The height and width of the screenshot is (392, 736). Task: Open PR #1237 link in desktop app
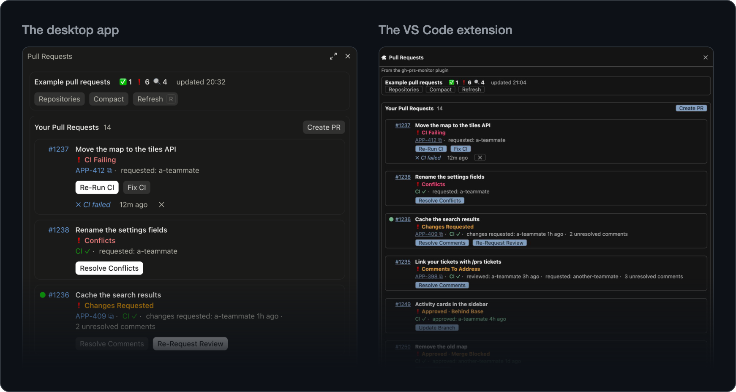point(58,149)
